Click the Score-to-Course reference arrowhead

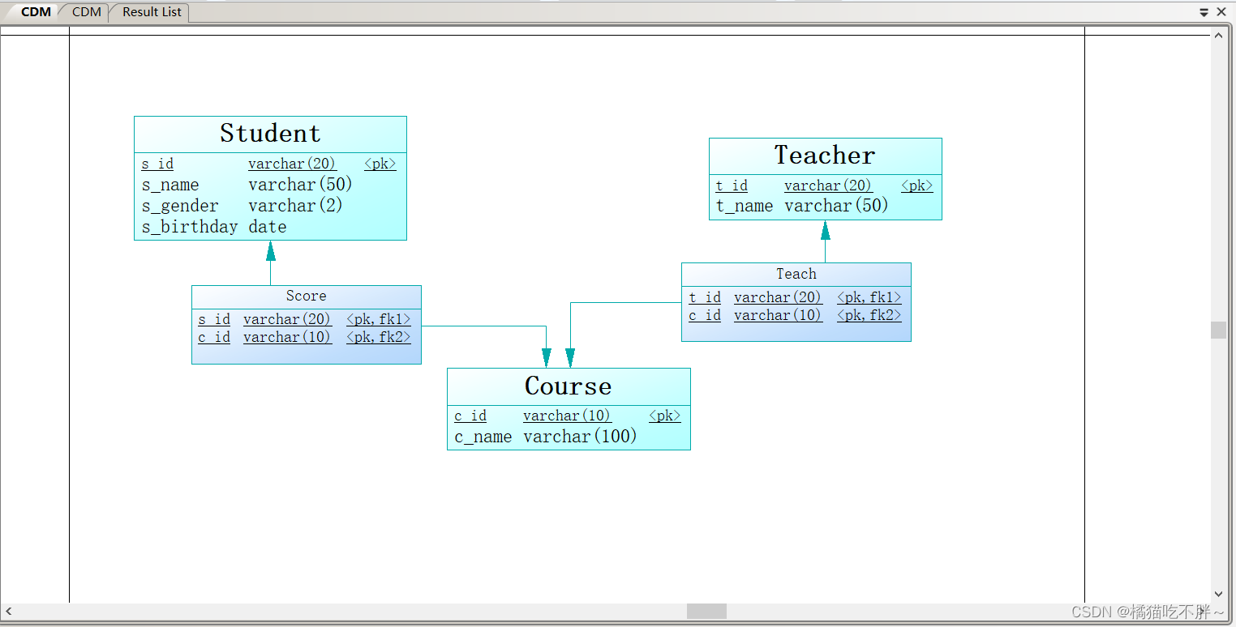(x=547, y=357)
